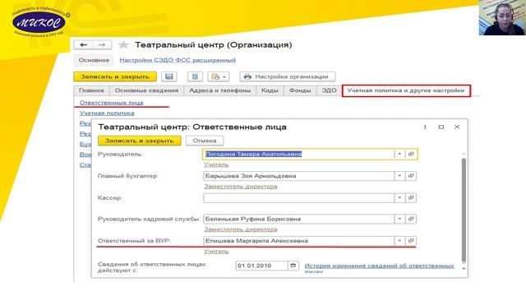Switch to the Коды tab
This screenshot has width=526, height=296.
(x=270, y=90)
